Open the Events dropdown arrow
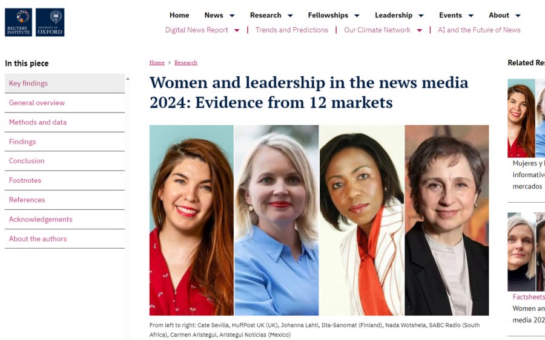 (x=471, y=16)
